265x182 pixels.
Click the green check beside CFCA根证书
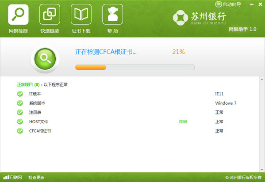tap(20, 131)
